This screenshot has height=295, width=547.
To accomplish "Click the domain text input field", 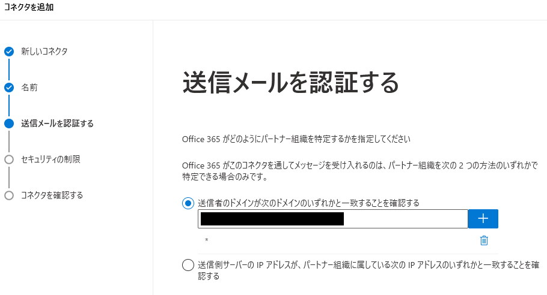I will pos(333,219).
